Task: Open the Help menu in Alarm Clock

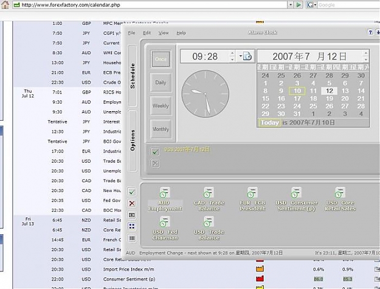Action: click(x=181, y=33)
